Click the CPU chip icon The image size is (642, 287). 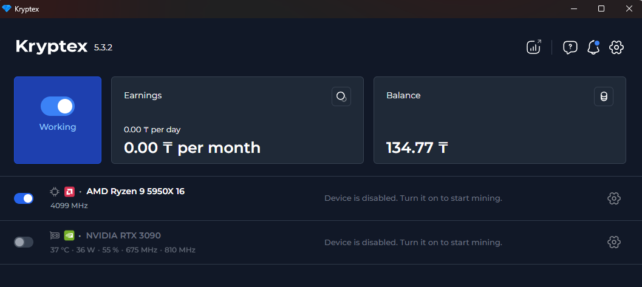point(55,192)
